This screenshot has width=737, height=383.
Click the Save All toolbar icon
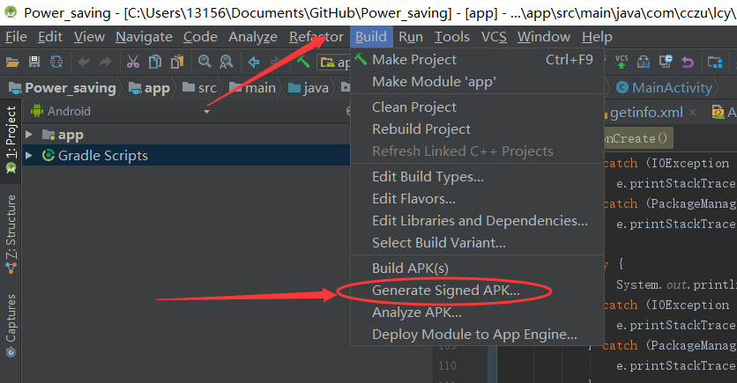click(x=34, y=62)
